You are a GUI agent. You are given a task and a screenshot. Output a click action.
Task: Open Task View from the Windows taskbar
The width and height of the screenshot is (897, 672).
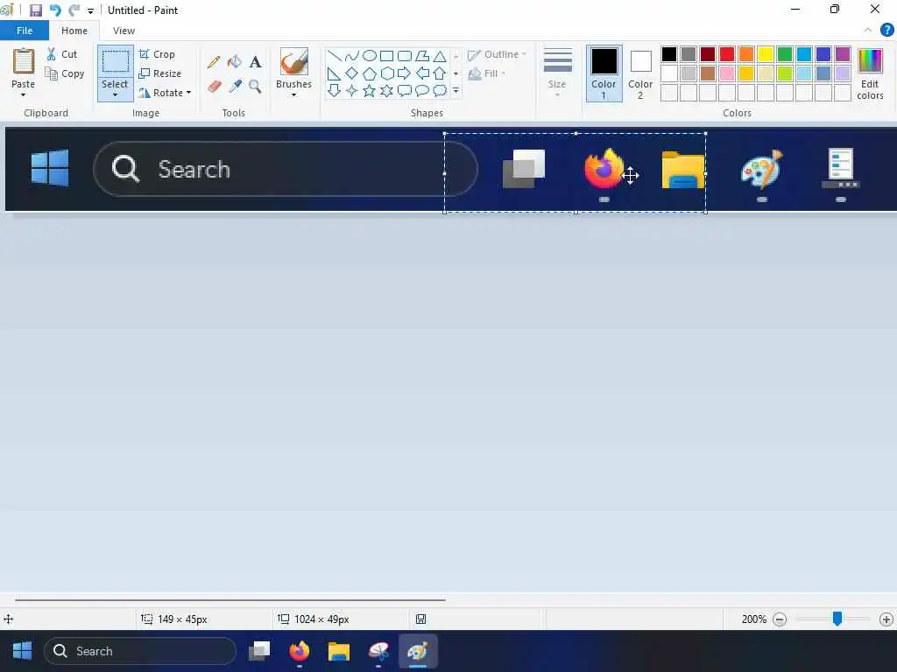pos(259,651)
